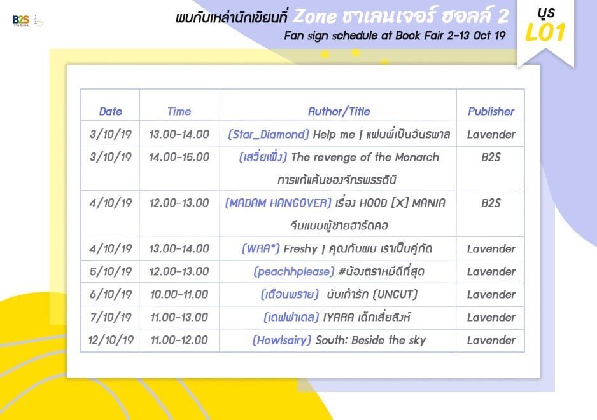The width and height of the screenshot is (597, 420).
Task: Click the author name "(MADAM HANGOVER)"
Action: (278, 203)
